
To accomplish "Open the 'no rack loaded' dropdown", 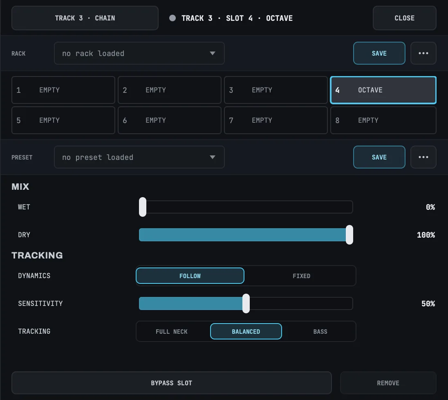I will coord(139,53).
